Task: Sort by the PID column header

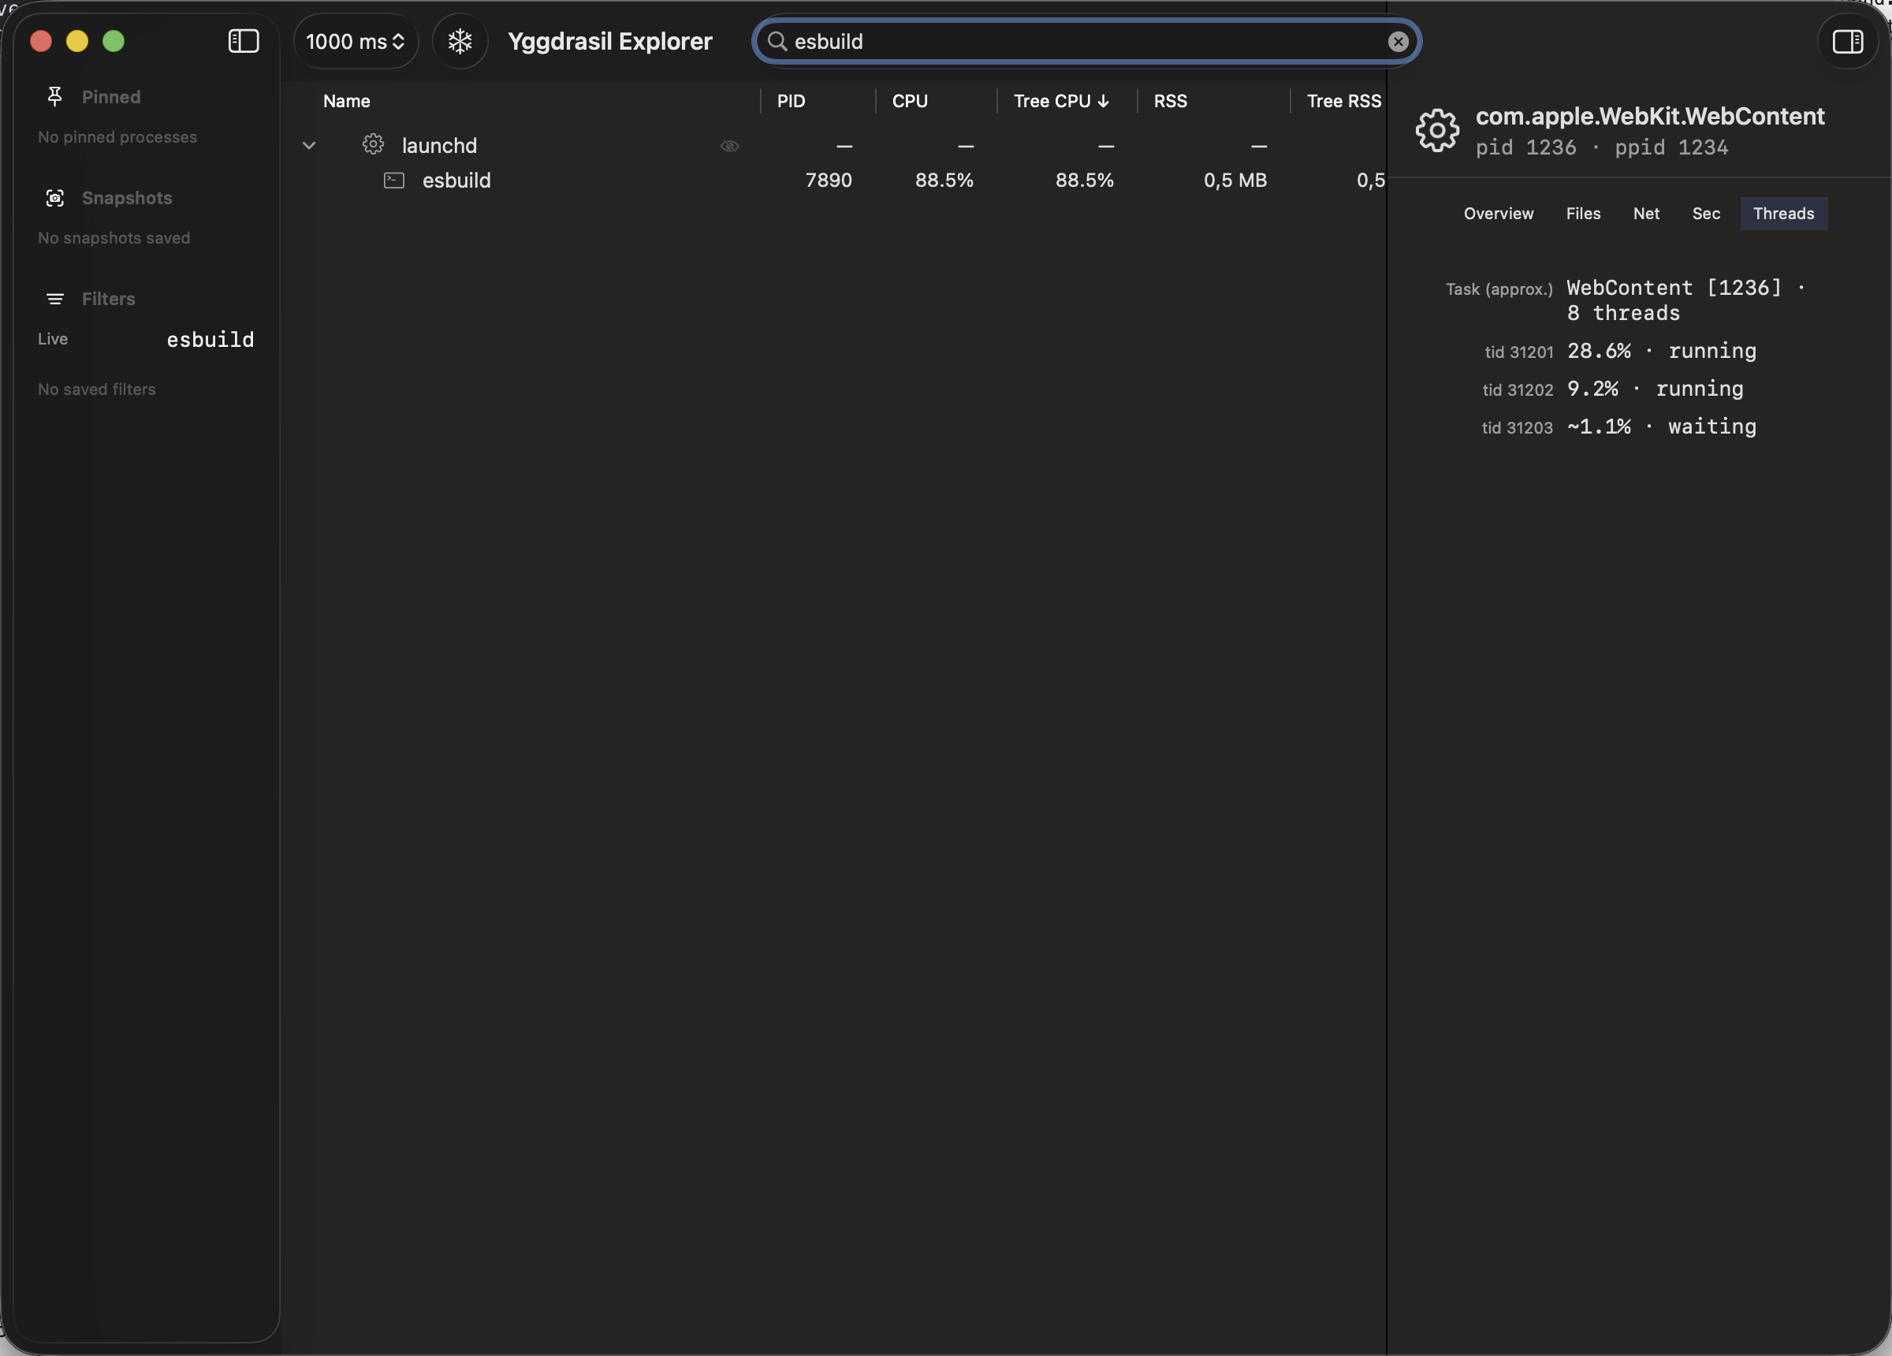Action: pyautogui.click(x=791, y=101)
